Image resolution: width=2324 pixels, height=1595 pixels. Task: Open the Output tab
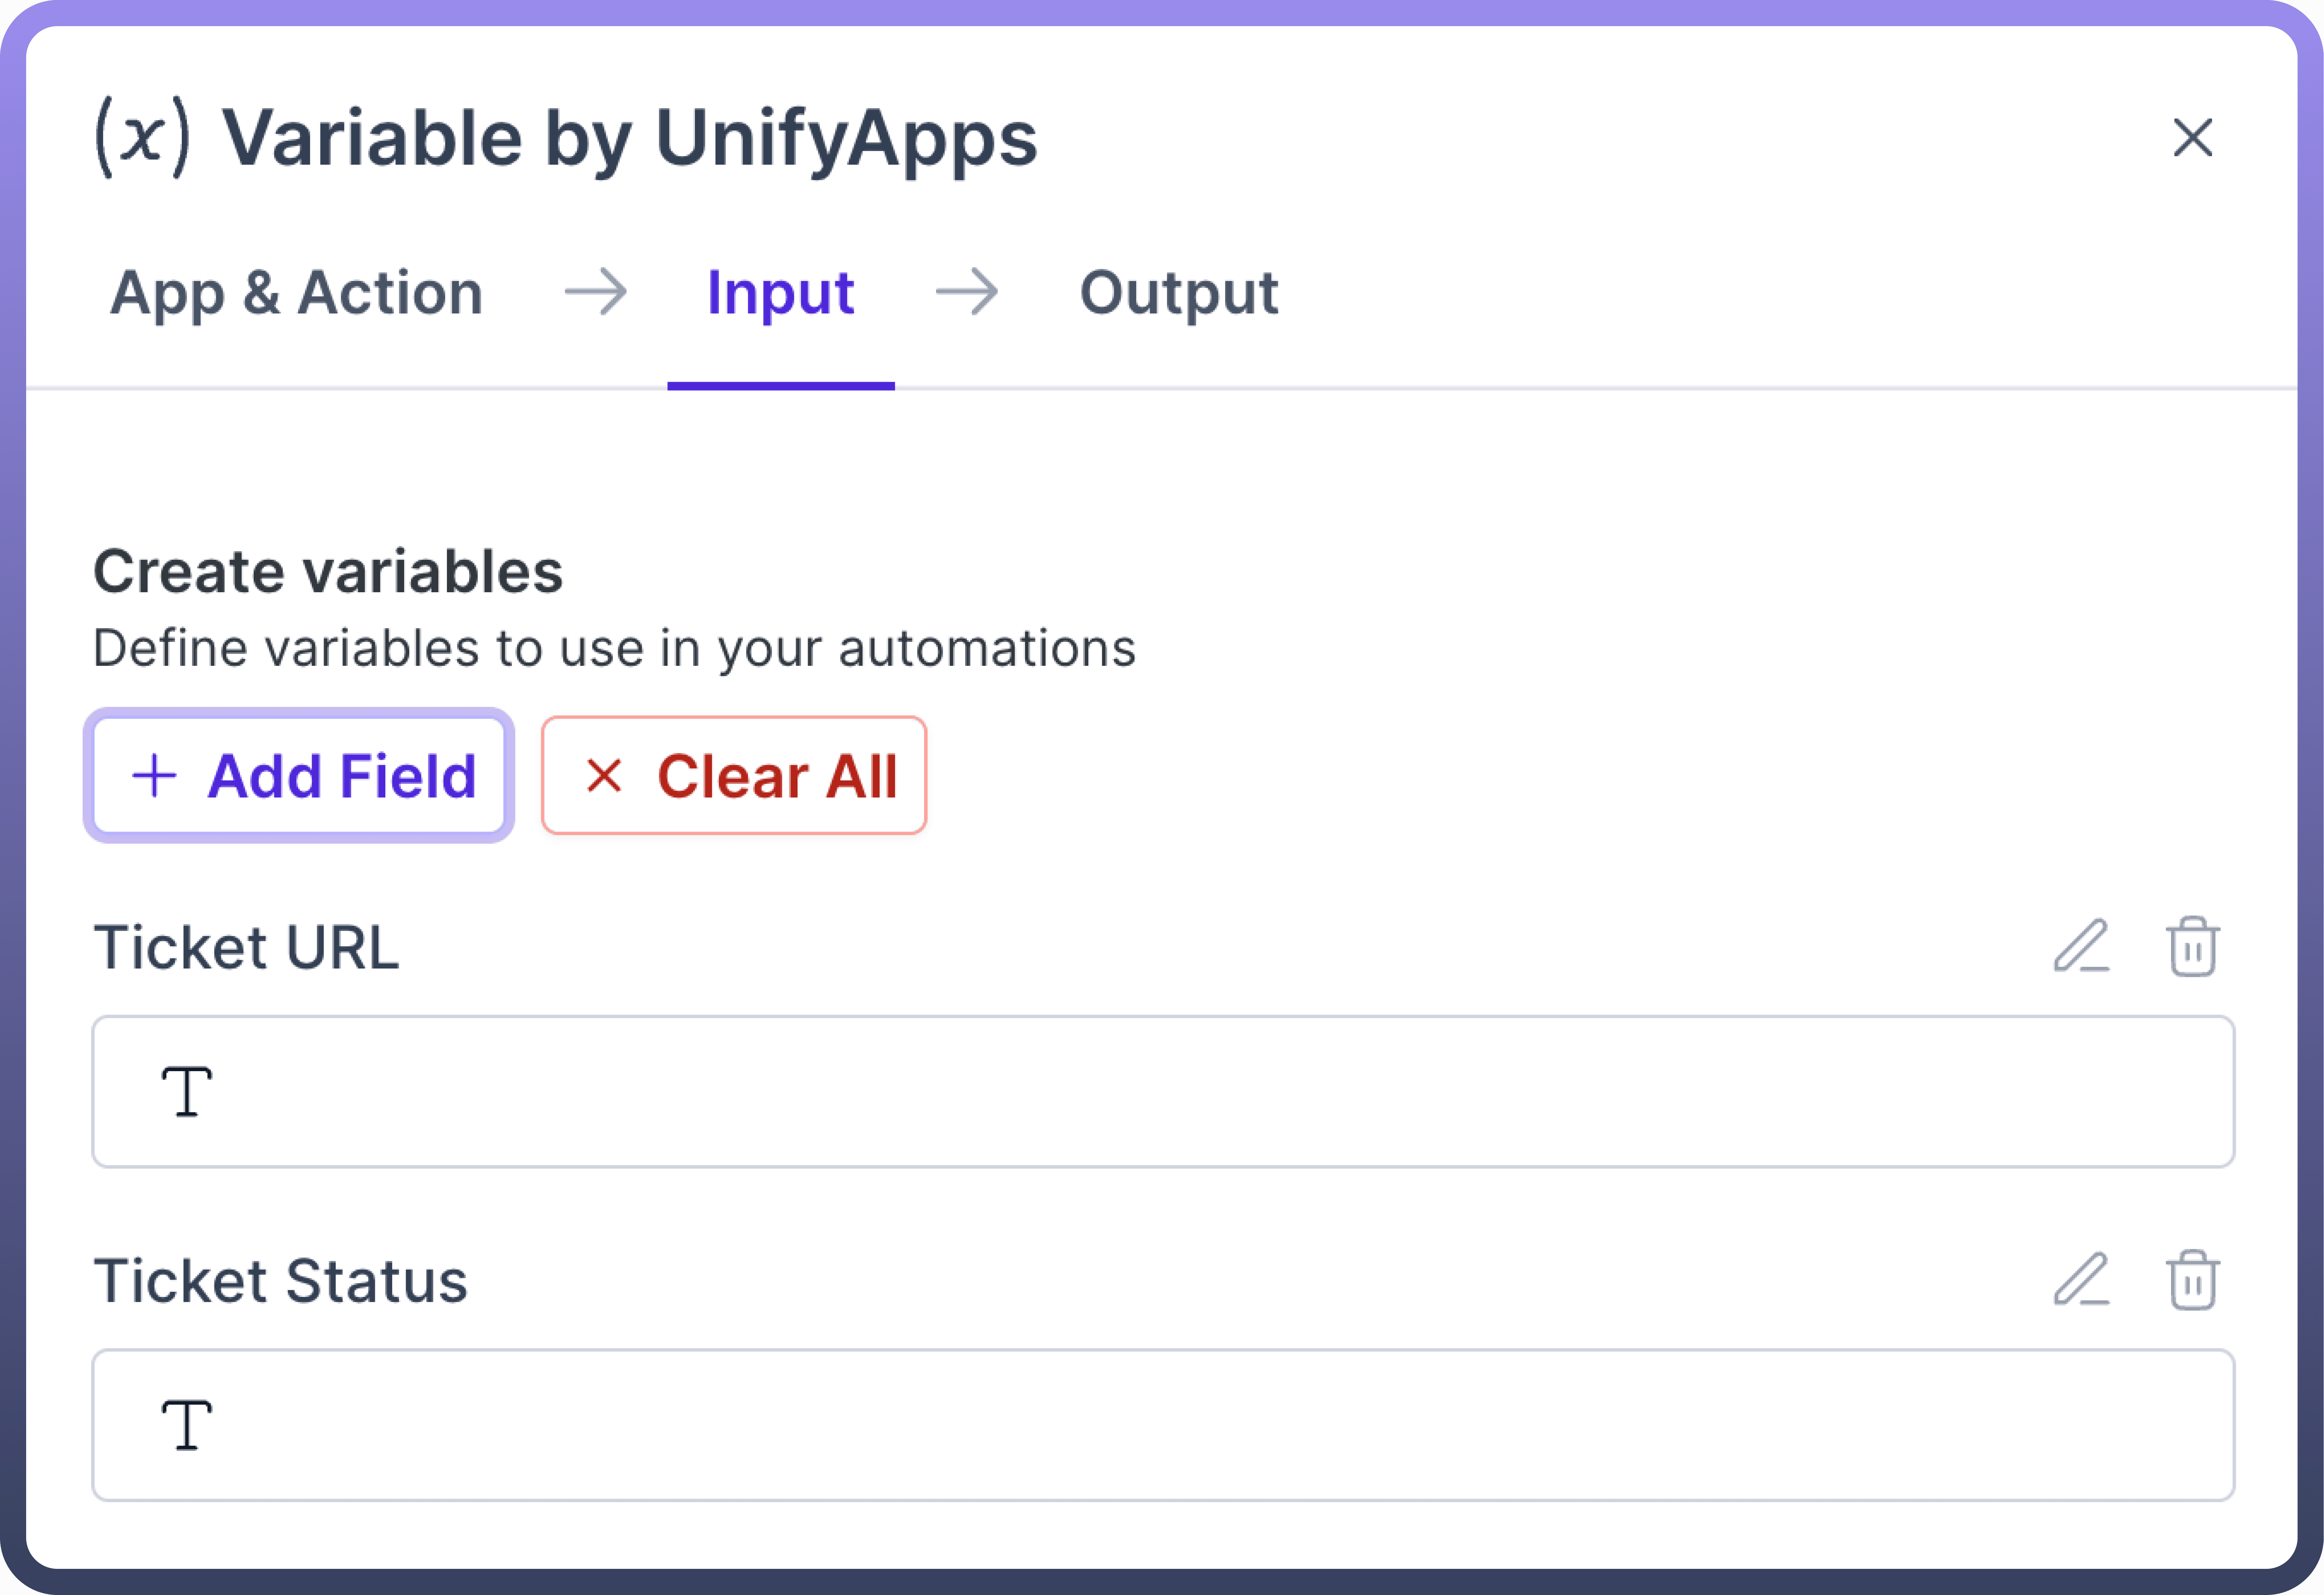pyautogui.click(x=1178, y=293)
